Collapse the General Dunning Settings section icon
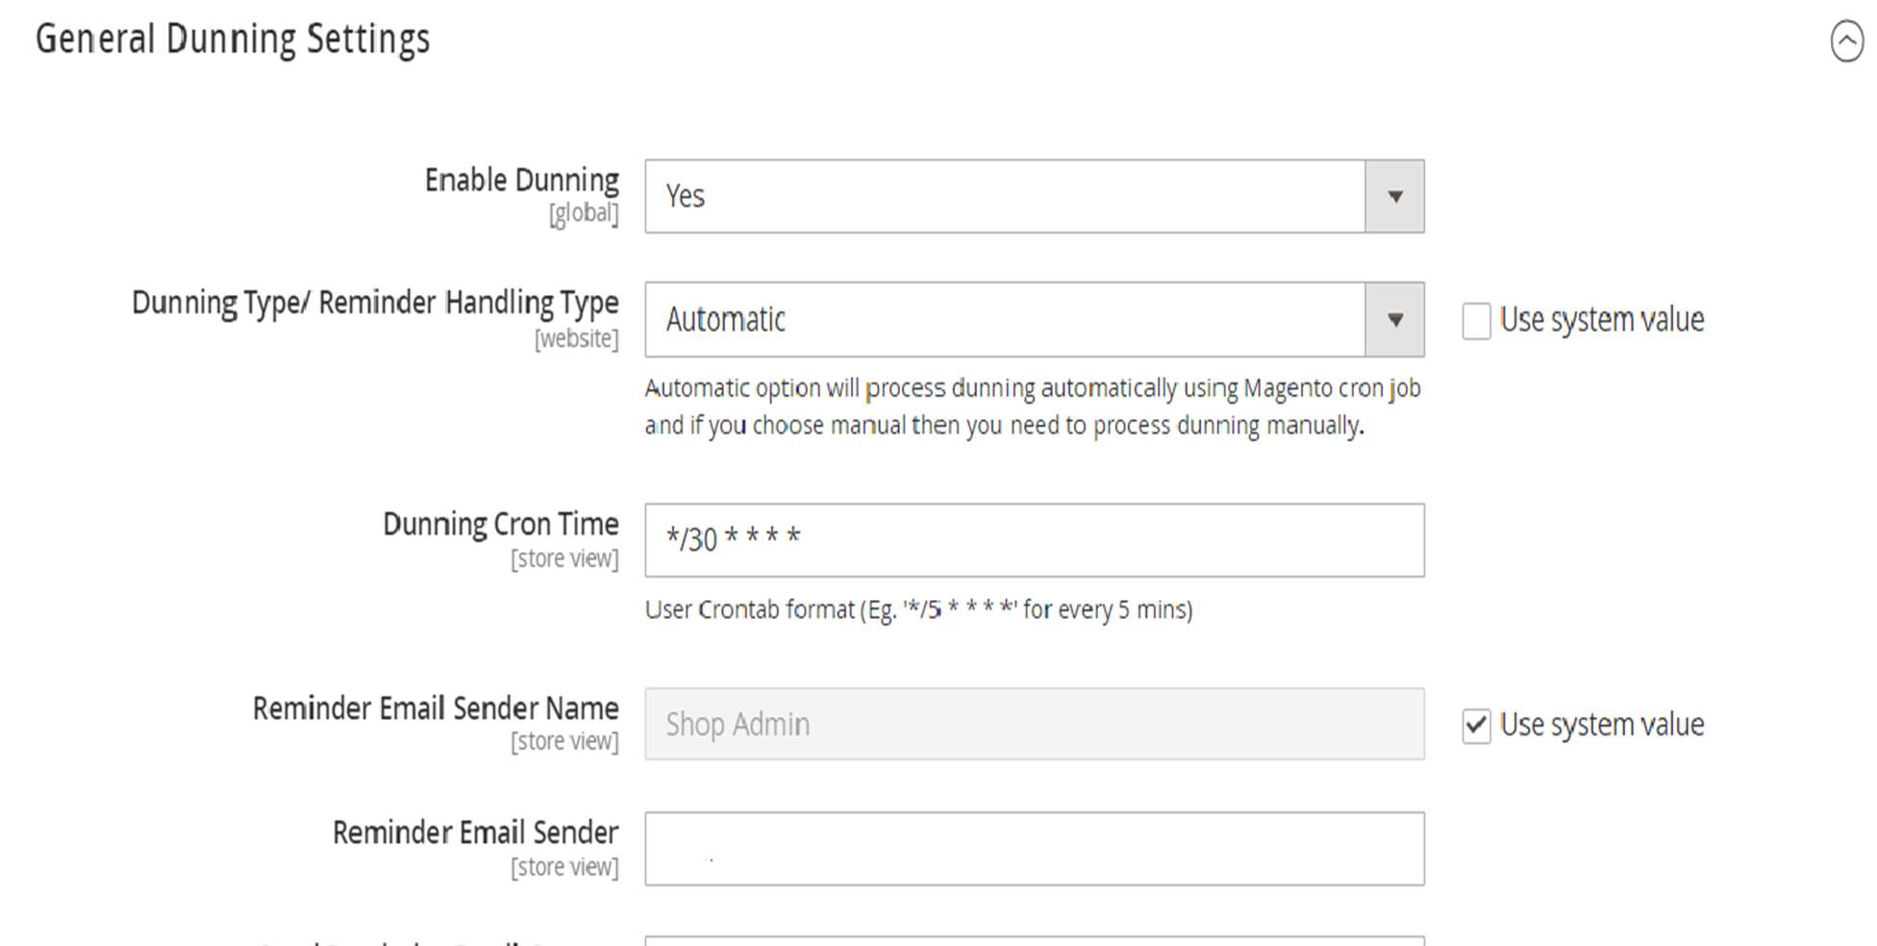The image size is (1877, 946). click(x=1846, y=41)
